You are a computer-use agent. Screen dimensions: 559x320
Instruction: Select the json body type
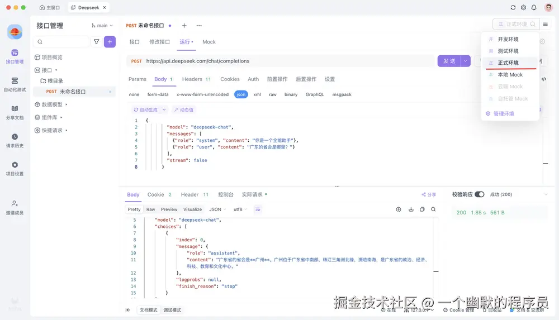click(x=241, y=94)
